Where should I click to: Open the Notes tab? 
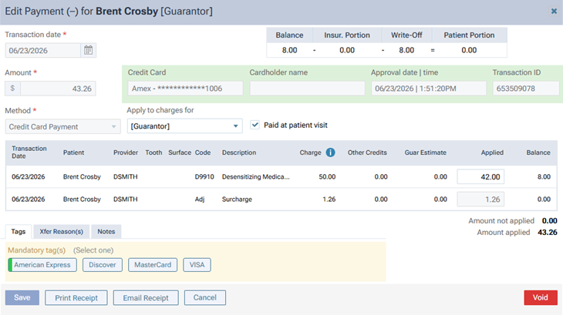click(106, 232)
